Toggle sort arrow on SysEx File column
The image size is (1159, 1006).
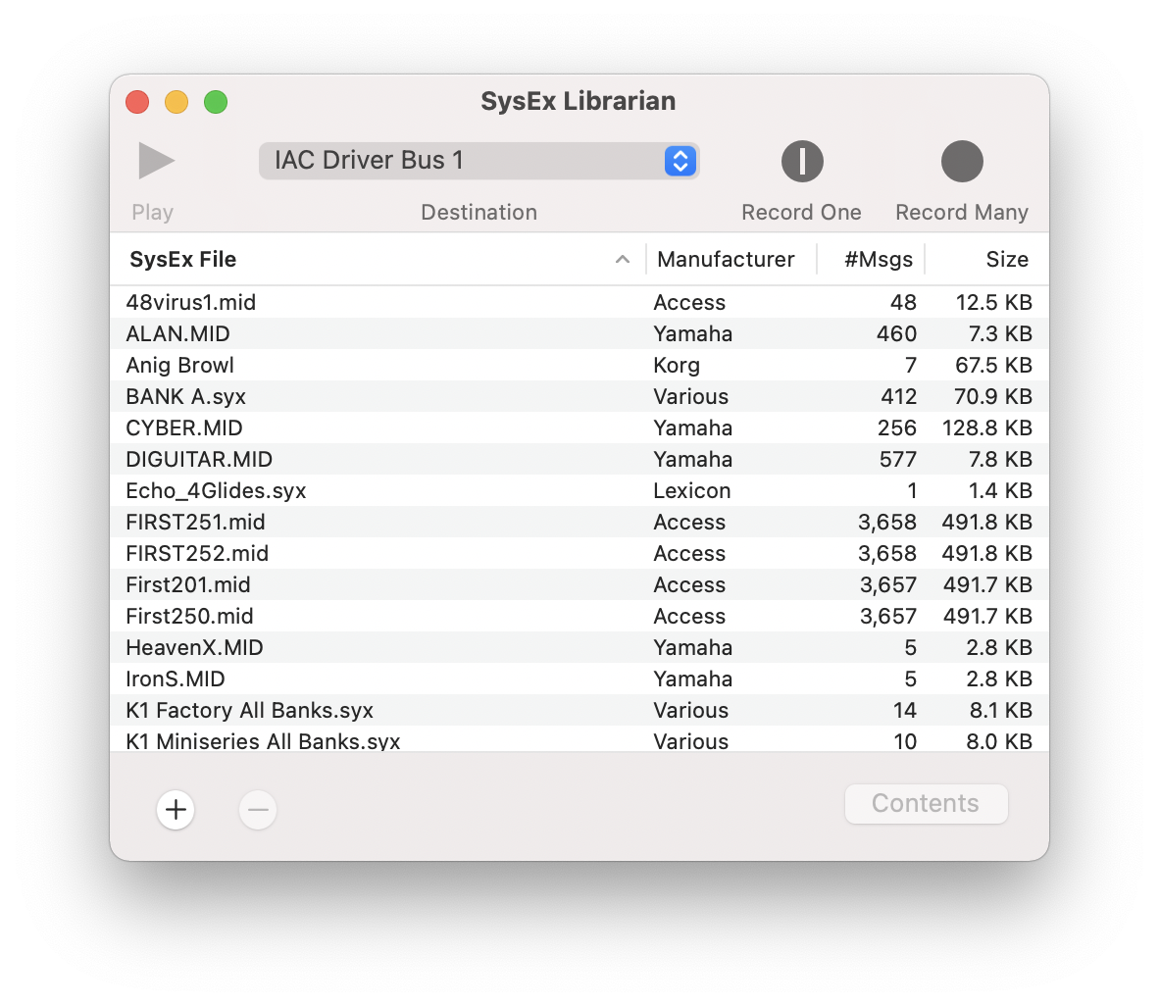[622, 260]
